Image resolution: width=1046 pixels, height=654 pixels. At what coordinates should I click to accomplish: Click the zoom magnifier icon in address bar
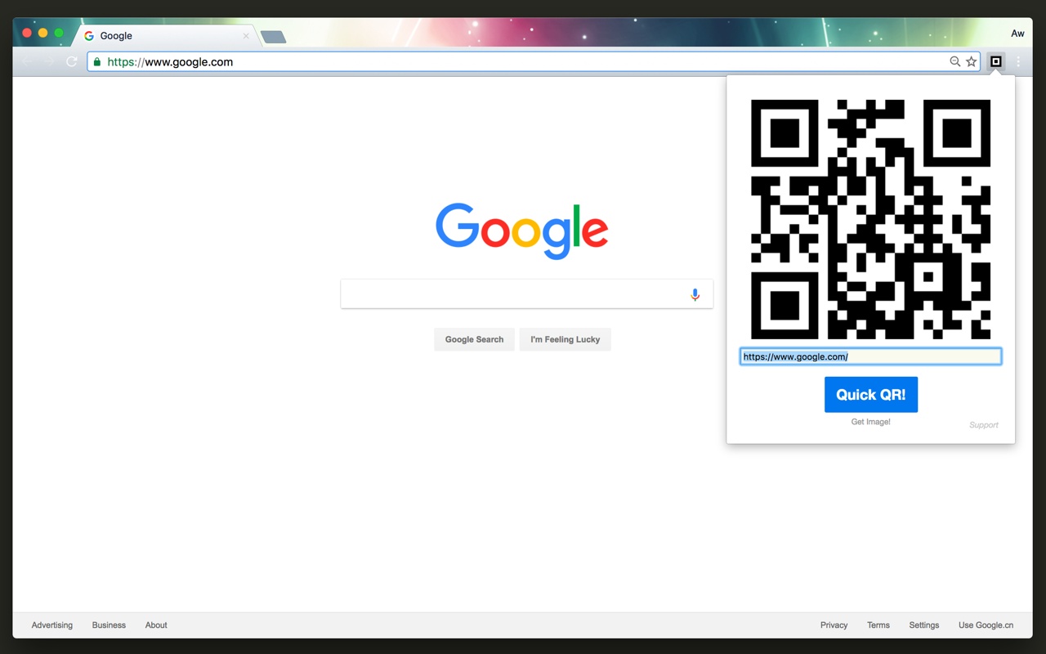click(x=954, y=61)
